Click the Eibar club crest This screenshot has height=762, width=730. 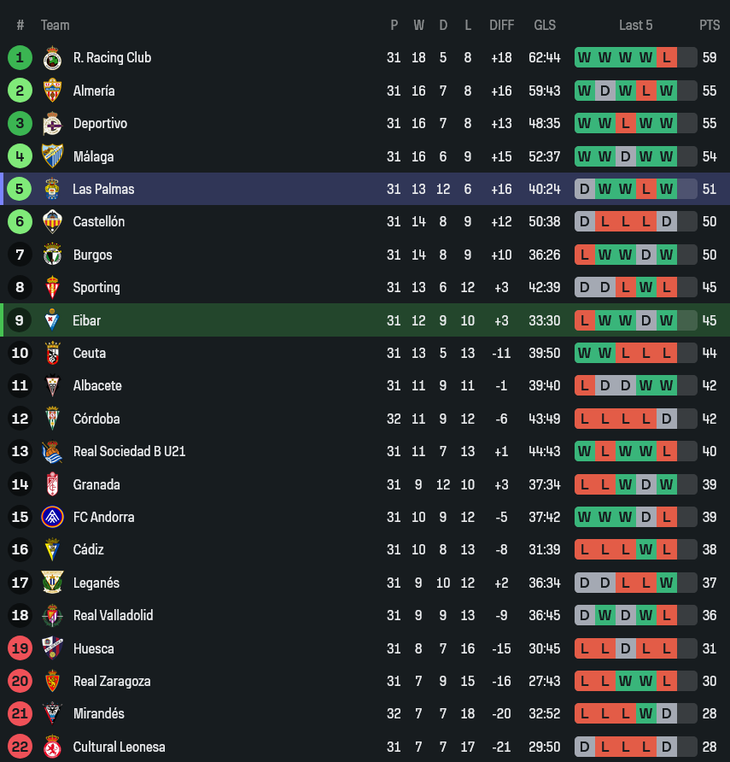(x=52, y=320)
